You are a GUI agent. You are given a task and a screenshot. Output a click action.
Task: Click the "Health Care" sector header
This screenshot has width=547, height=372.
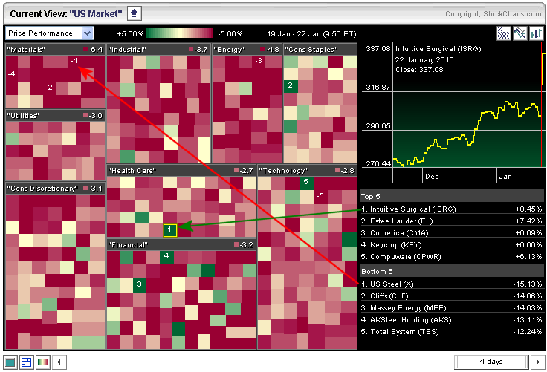[181, 171]
